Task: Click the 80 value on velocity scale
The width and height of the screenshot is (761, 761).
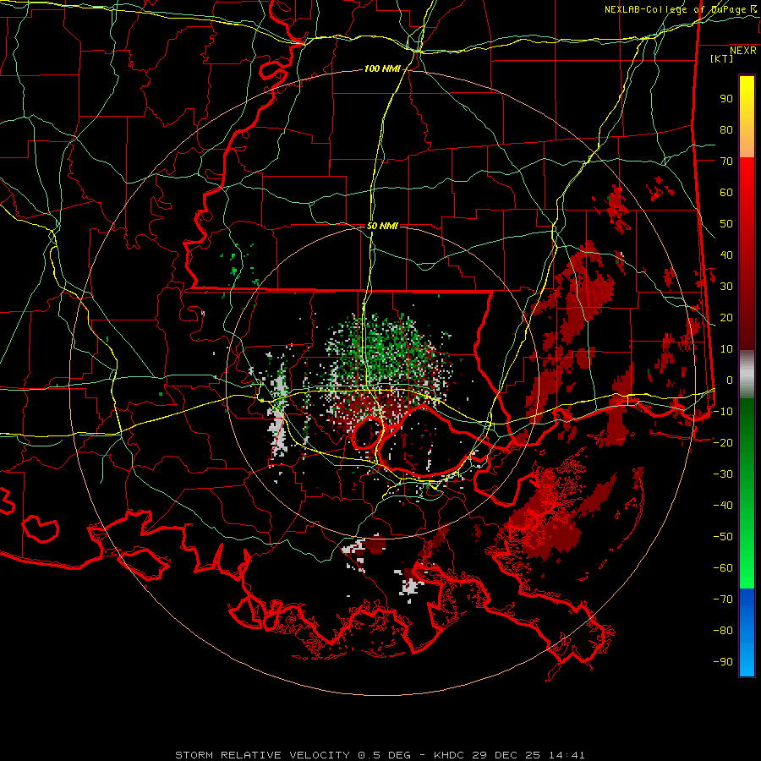Action: click(x=726, y=130)
